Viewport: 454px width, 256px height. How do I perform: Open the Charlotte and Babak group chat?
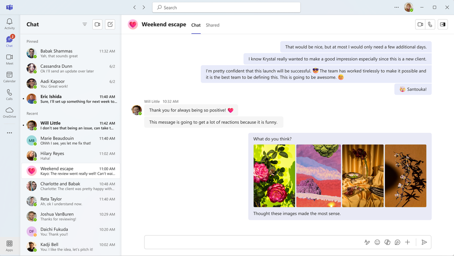(x=71, y=186)
